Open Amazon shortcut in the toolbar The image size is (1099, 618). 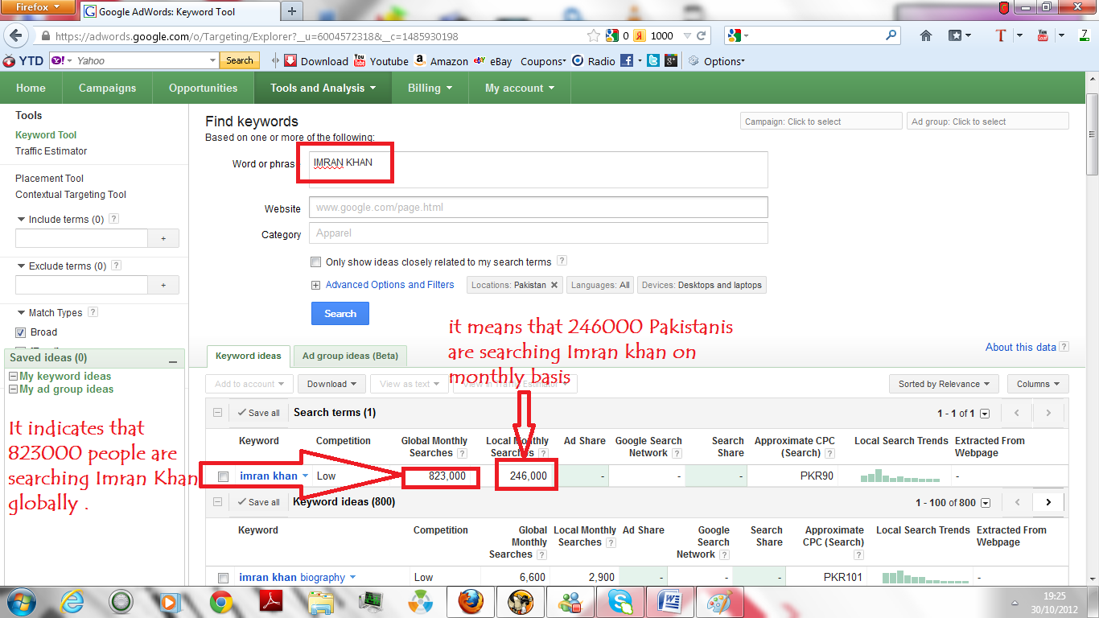click(441, 61)
